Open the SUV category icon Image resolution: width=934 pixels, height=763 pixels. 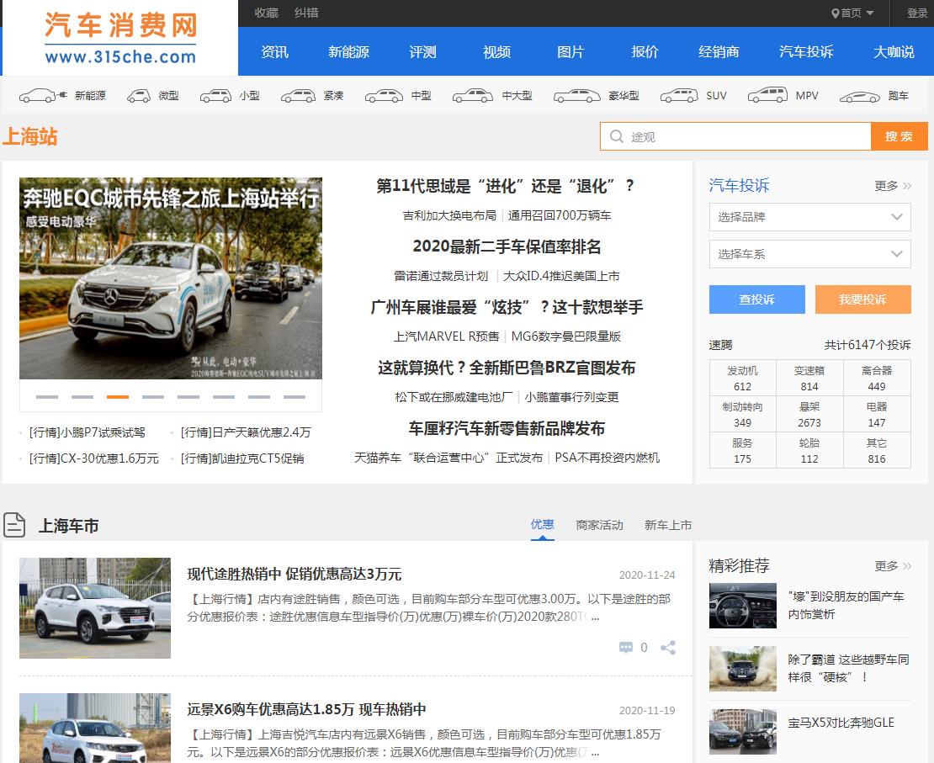679,95
